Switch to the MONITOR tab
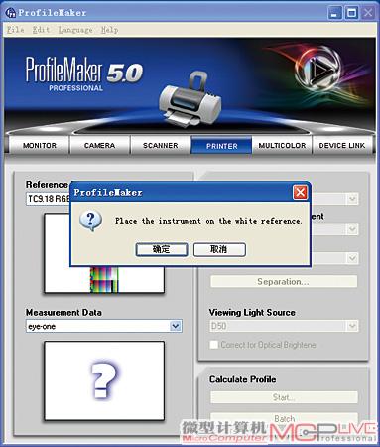This screenshot has height=447, width=380. click(x=40, y=145)
